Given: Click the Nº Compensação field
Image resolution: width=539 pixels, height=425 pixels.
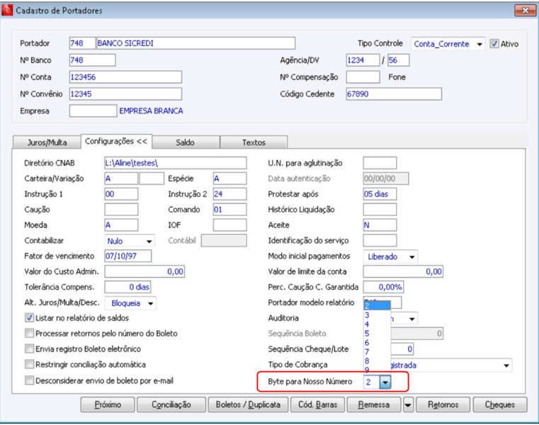Looking at the screenshot, I should 363,77.
